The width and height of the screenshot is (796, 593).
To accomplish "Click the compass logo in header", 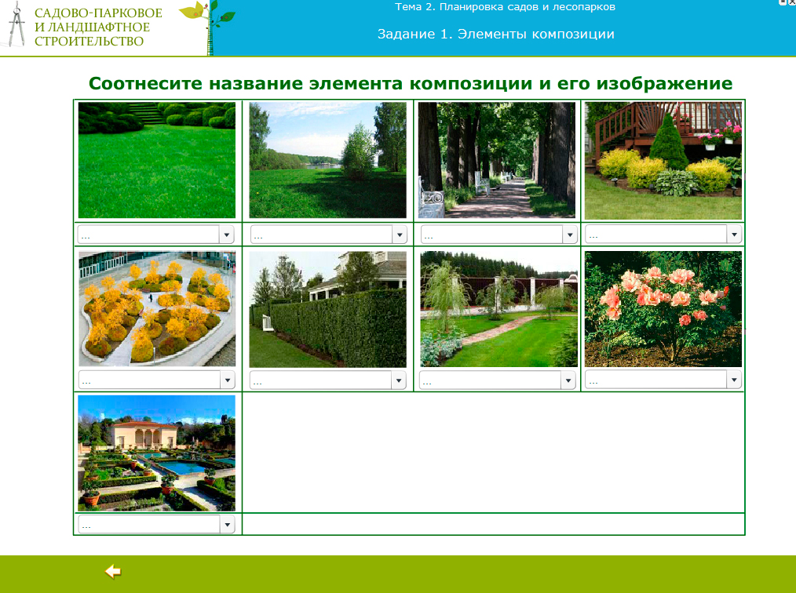I will (16, 27).
